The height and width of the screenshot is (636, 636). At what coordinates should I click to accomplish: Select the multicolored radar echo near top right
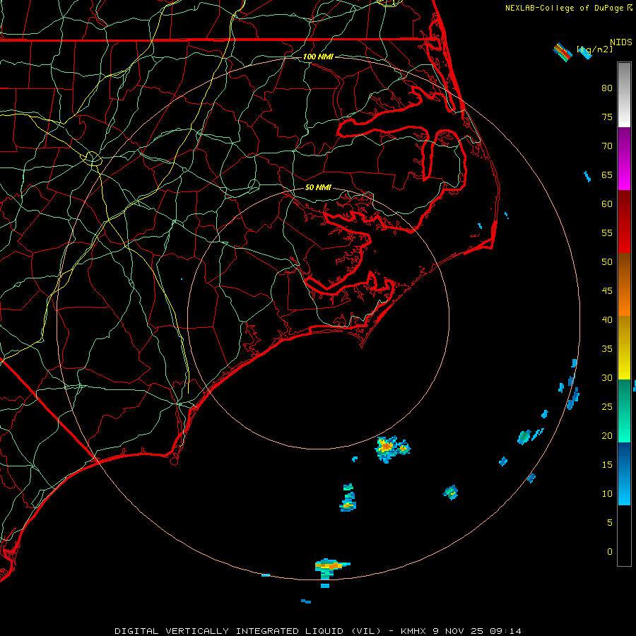[x=563, y=52]
